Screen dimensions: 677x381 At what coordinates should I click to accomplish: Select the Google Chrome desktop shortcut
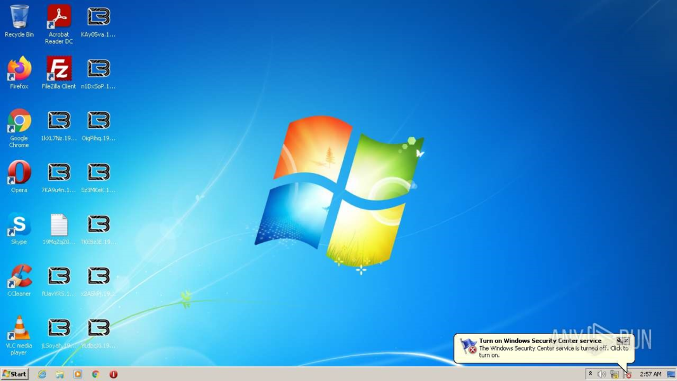pos(19,128)
